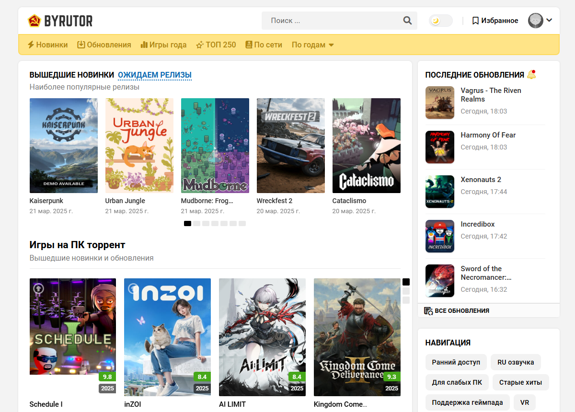
Task: Switch to the ОЖИДАЕМ РЕЛИЗЫ tab
Action: coord(155,75)
